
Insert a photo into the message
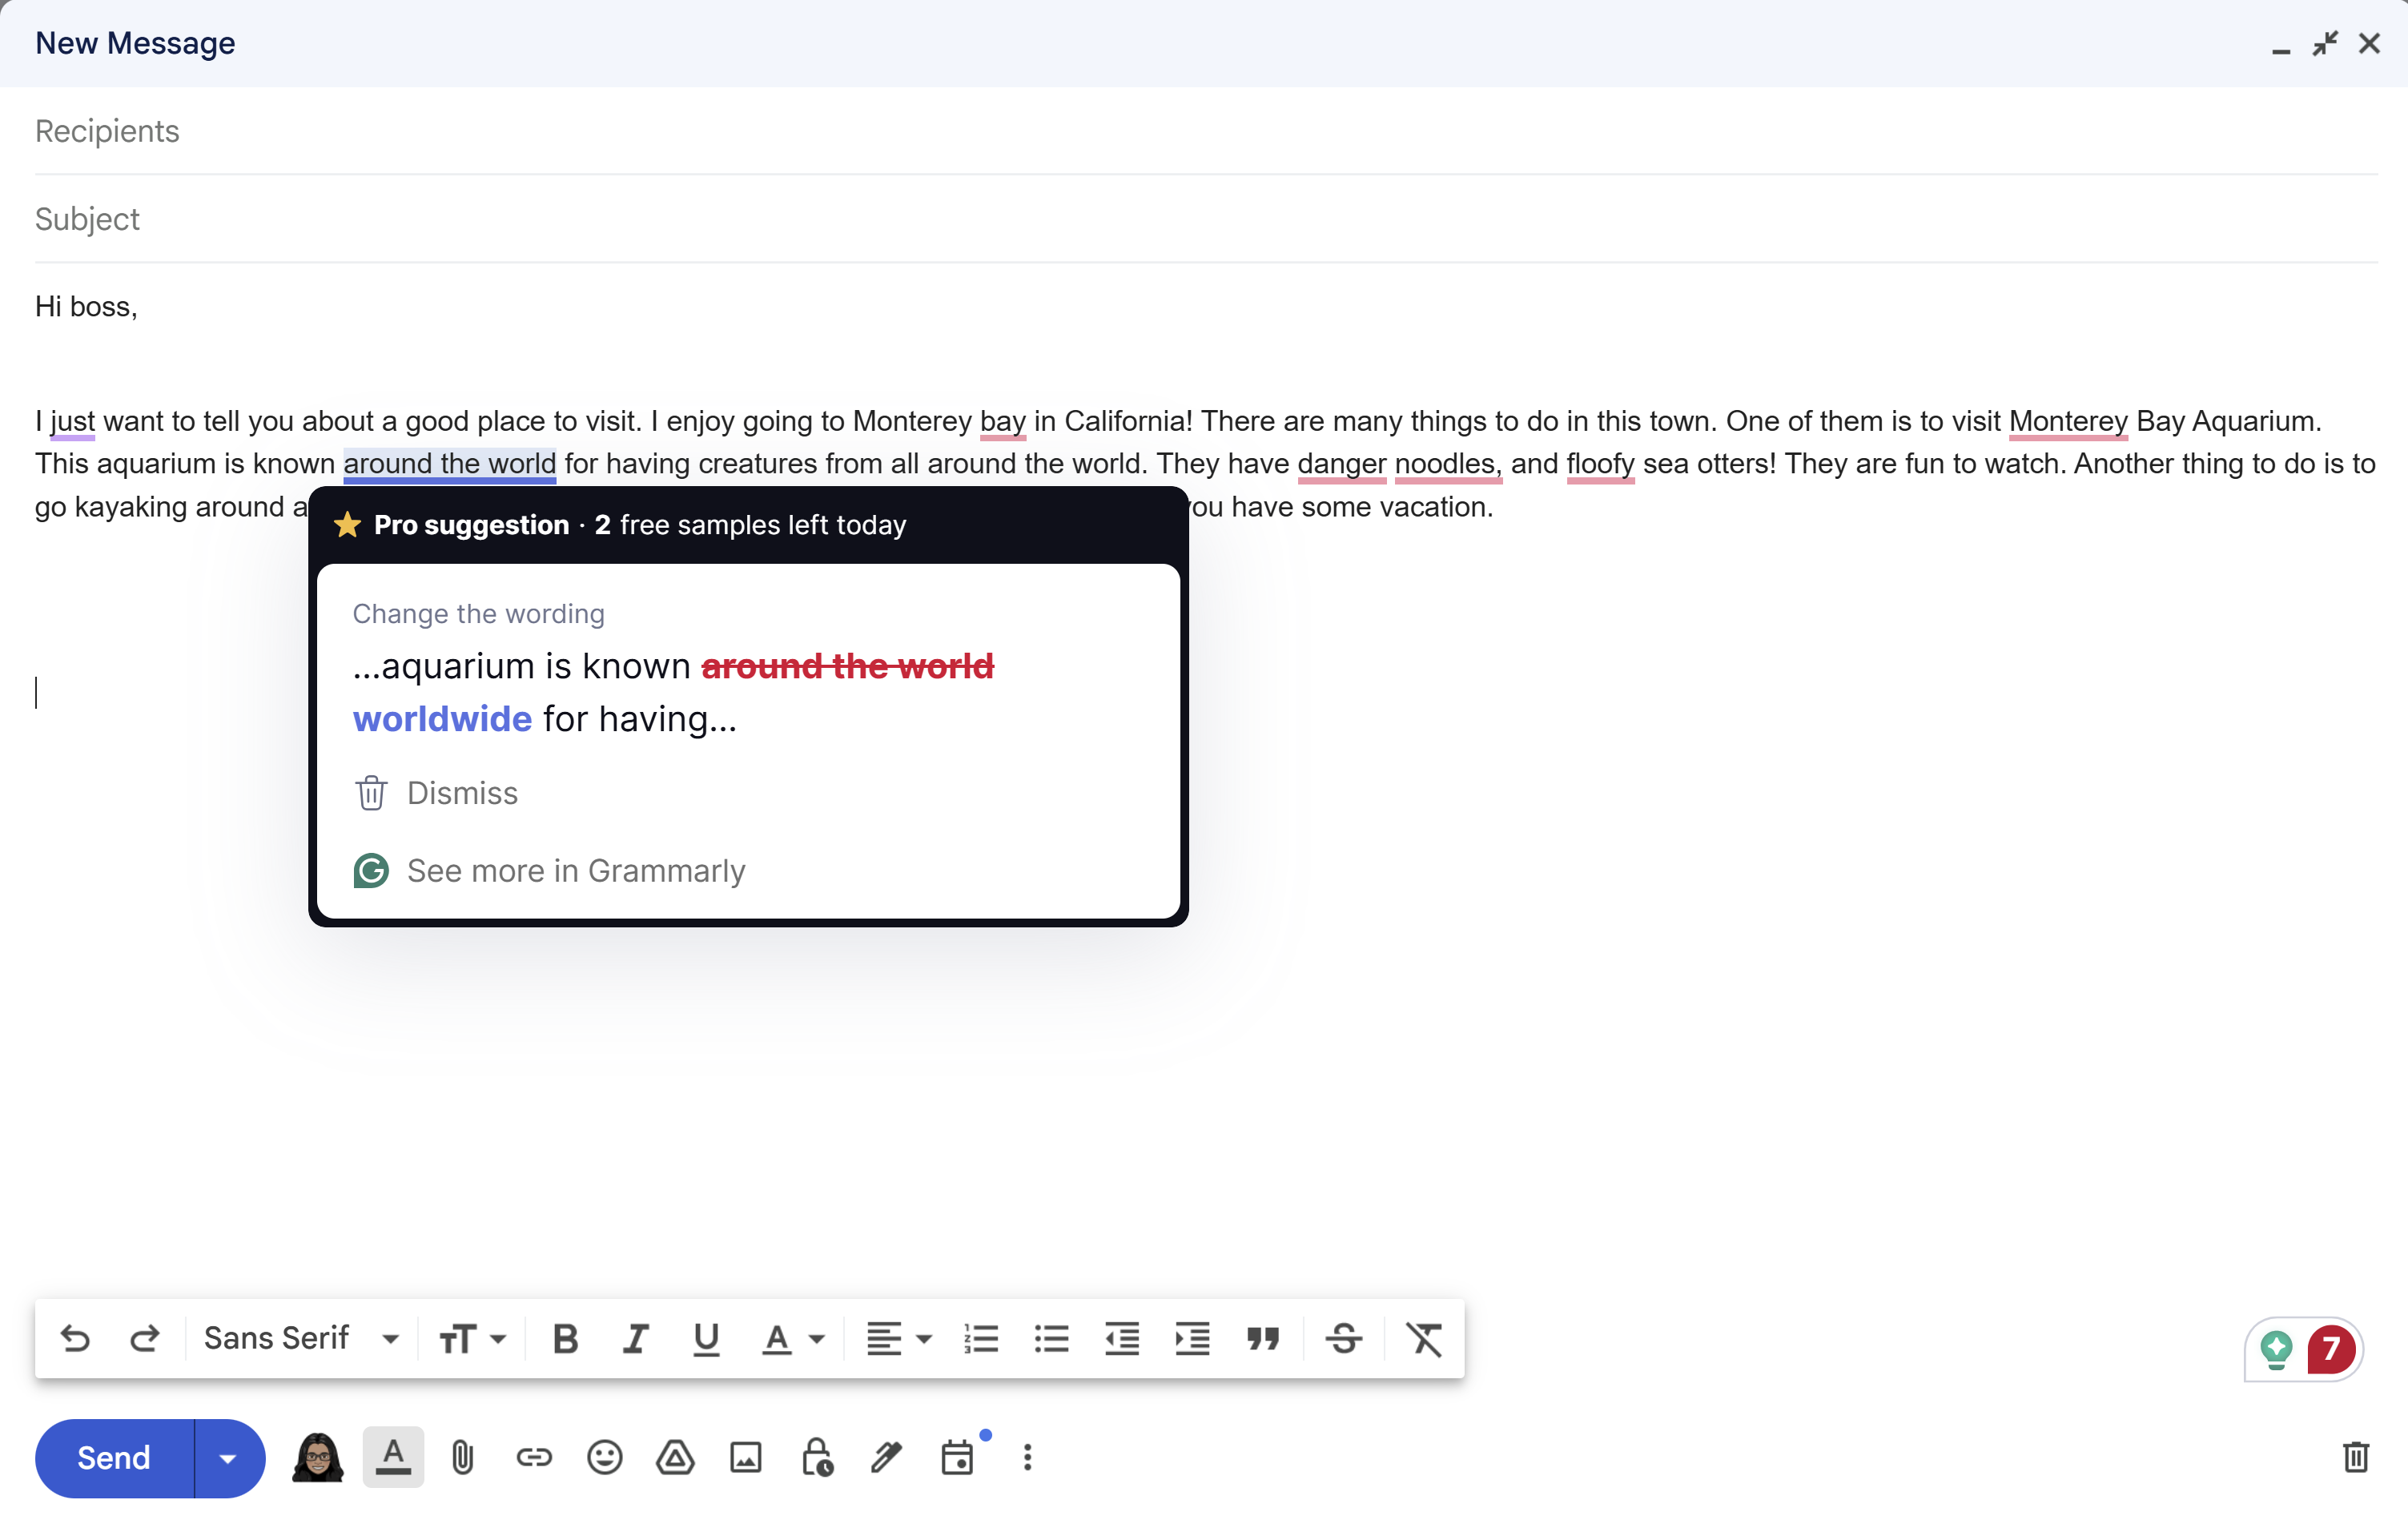(x=746, y=1458)
